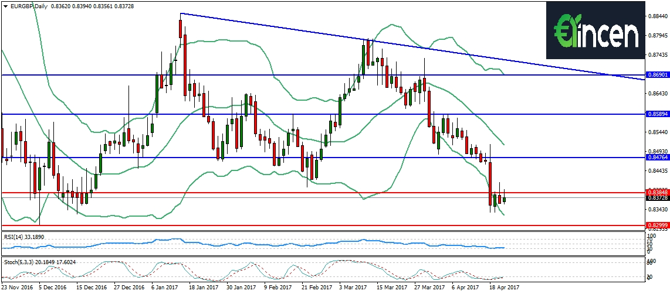The image size is (670, 294).
Task: Select the descending blue trendline
Action: click(x=412, y=47)
